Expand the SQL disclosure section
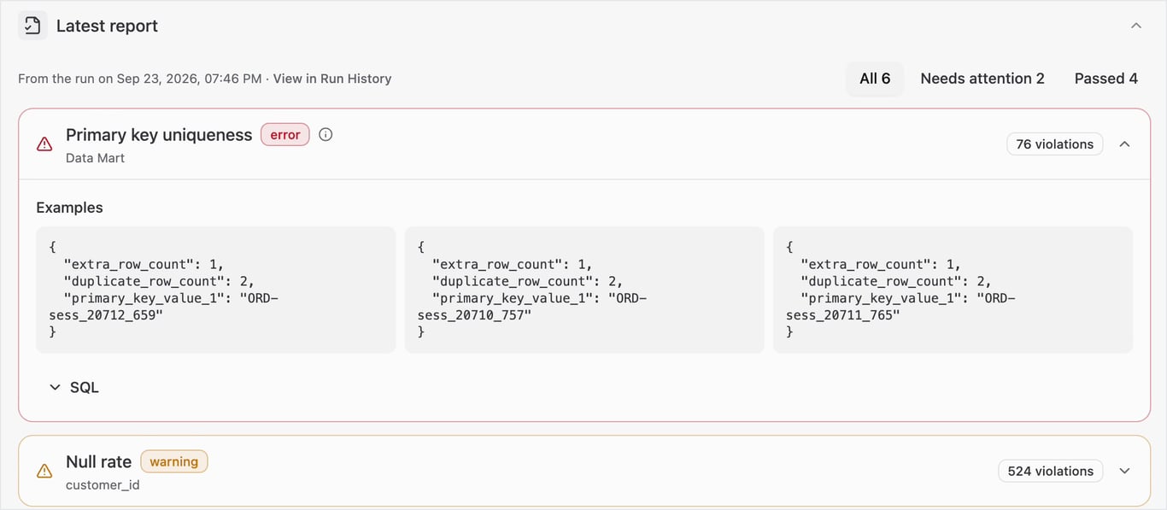1167x510 pixels. [73, 387]
